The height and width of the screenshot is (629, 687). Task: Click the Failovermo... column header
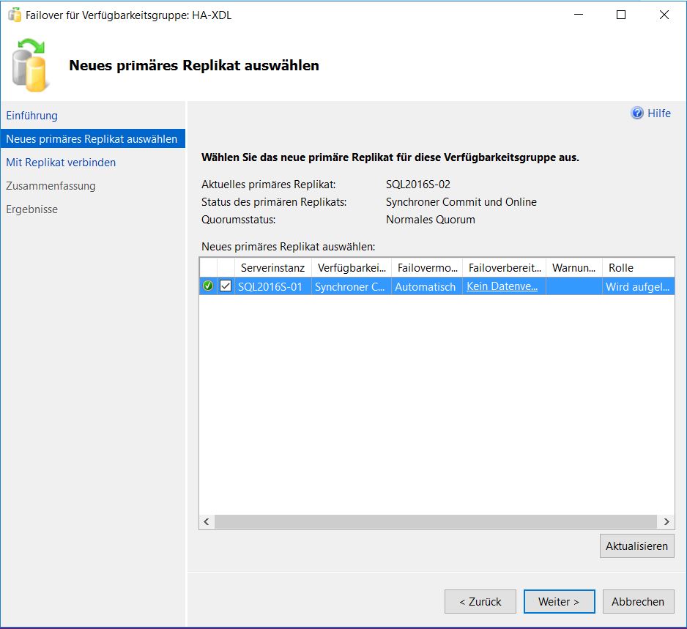click(x=427, y=267)
